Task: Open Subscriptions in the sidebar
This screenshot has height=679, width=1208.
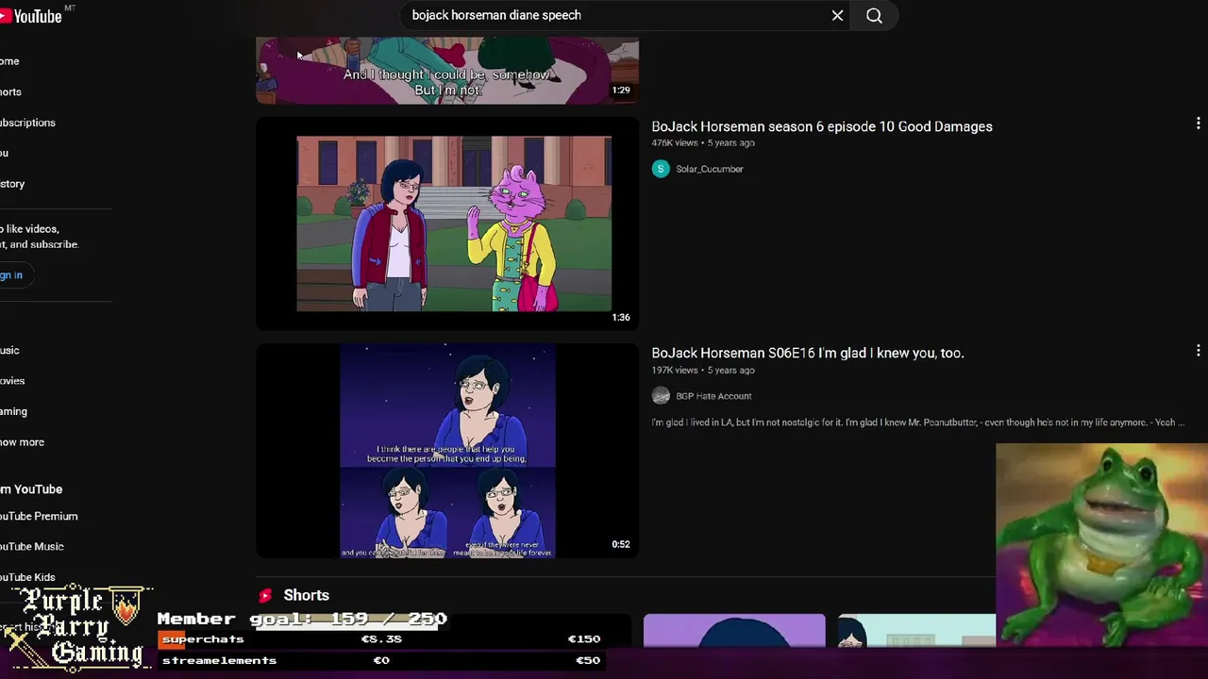Action: coord(27,123)
